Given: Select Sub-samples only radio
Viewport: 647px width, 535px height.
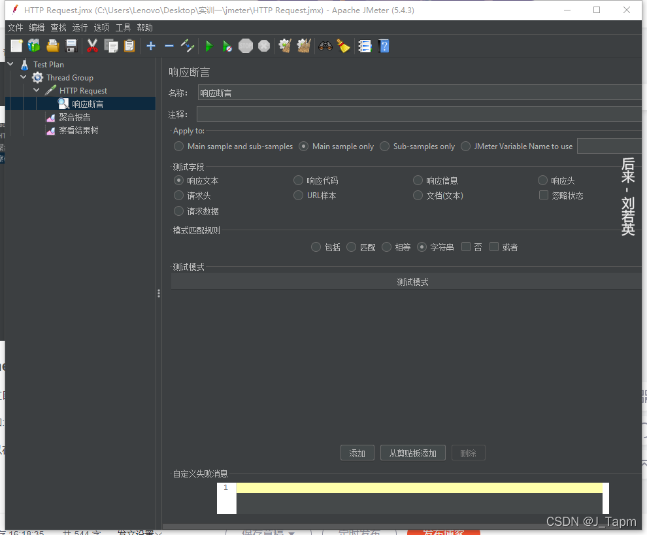Looking at the screenshot, I should pyautogui.click(x=384, y=146).
